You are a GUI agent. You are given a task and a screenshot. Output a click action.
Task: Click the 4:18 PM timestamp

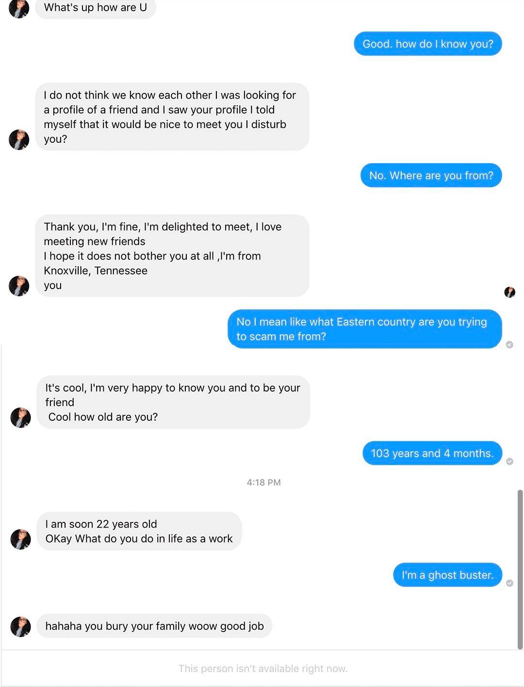point(263,482)
